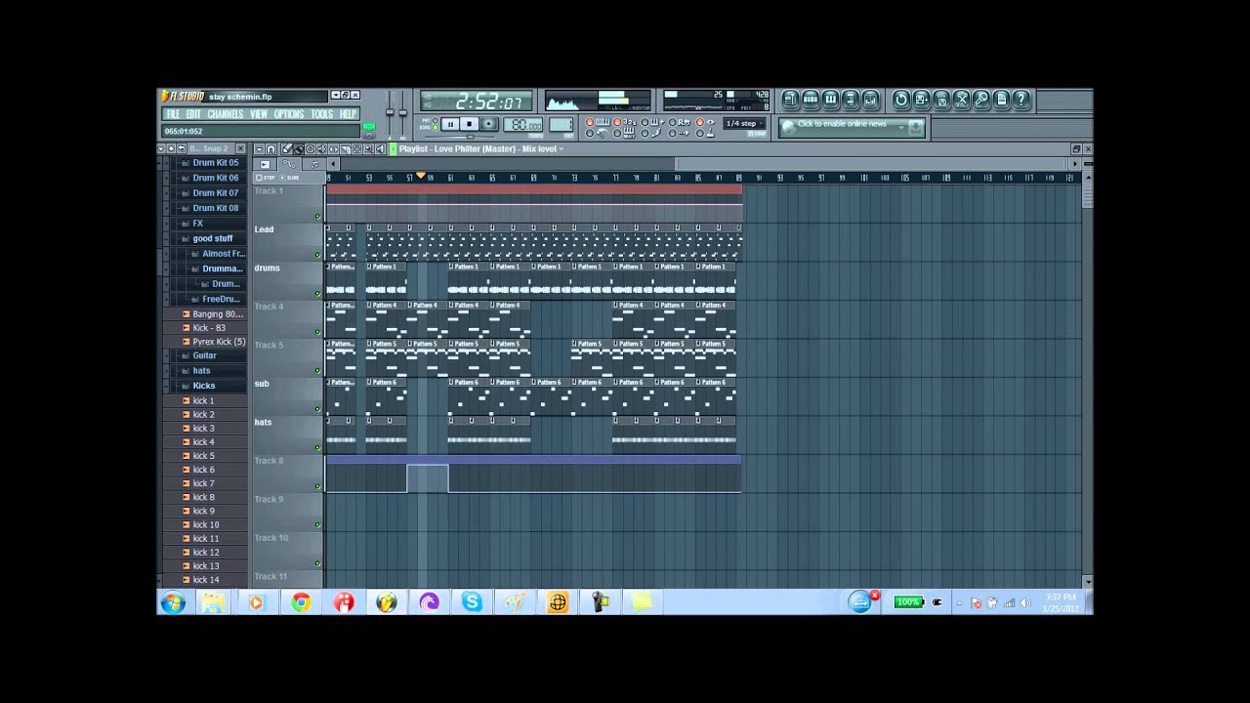1250x703 pixels.
Task: Open File Explorer from the taskbar
Action: pos(213,602)
